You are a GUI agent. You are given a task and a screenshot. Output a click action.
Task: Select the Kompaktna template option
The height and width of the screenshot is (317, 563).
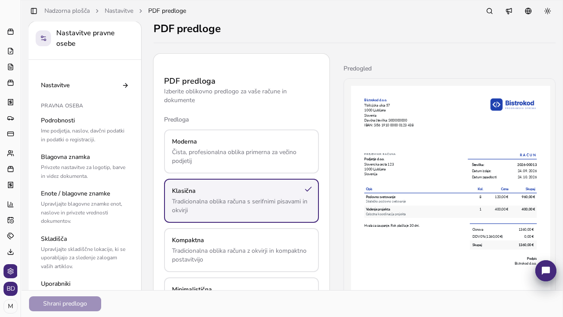click(x=241, y=250)
